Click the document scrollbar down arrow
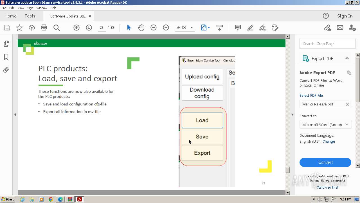This screenshot has width=360, height=203. (x=287, y=193)
